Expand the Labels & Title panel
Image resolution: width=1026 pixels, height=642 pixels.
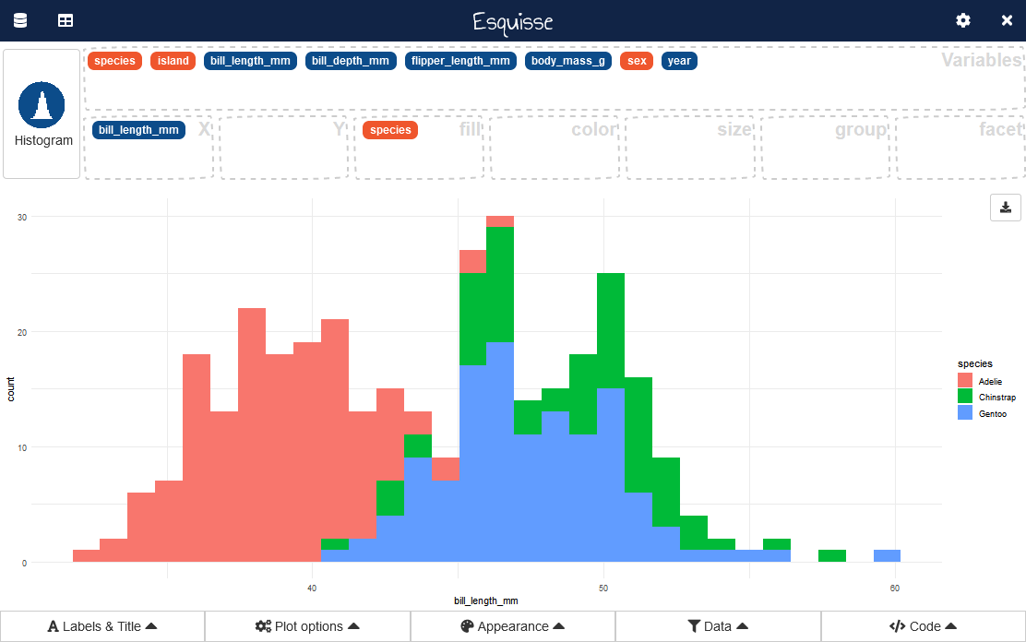point(102,626)
